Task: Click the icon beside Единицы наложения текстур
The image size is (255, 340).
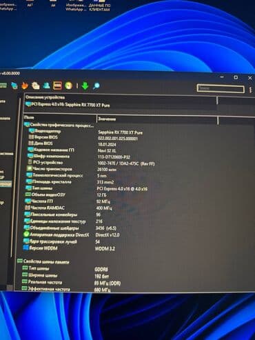Action: coord(27,221)
